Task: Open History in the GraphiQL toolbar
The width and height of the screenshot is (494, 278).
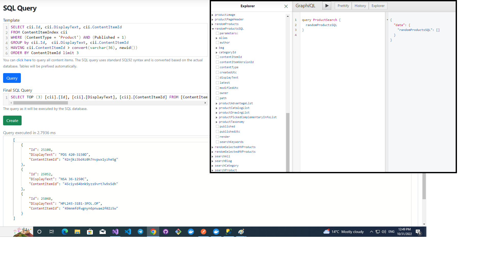Action: tap(360, 6)
